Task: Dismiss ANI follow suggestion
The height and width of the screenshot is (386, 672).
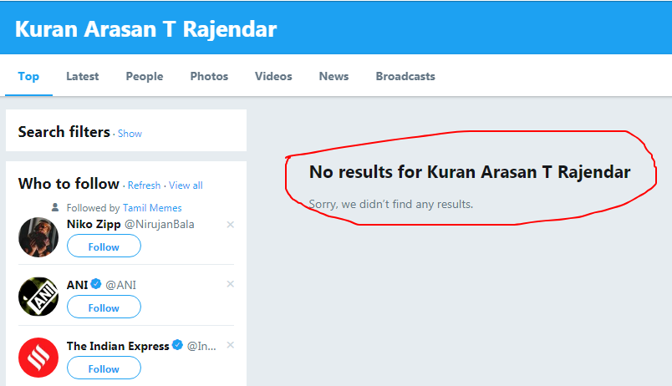Action: pyautogui.click(x=230, y=284)
